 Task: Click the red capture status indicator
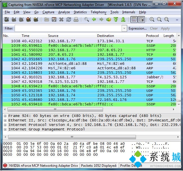click(5, 166)
